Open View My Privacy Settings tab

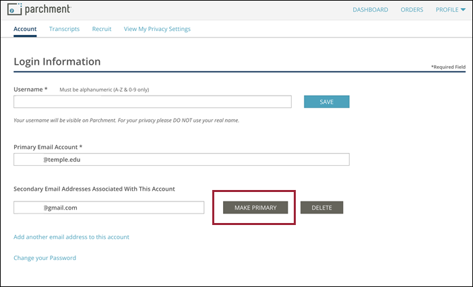pyautogui.click(x=157, y=29)
